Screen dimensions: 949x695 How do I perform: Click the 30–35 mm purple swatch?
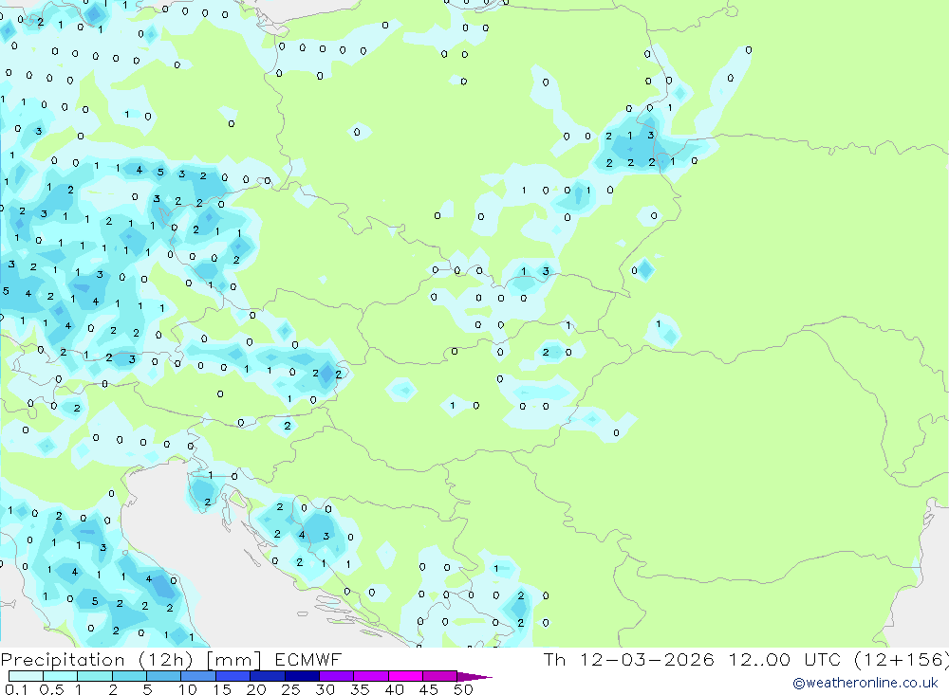click(x=337, y=676)
